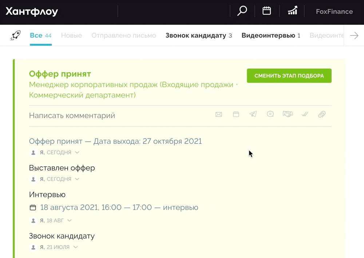The width and height of the screenshot is (364, 258).
Task: Expand details under Выставлен оффер entry
Action: coord(77,179)
